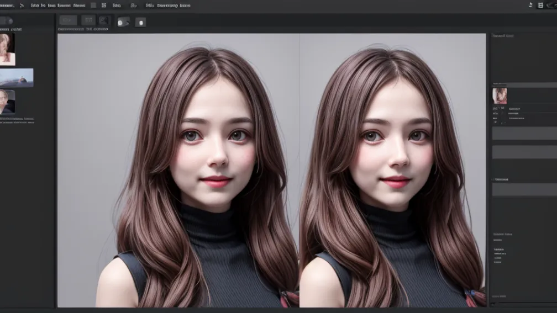Click the first wide button in the canvas toolbar

pyautogui.click(x=68, y=20)
